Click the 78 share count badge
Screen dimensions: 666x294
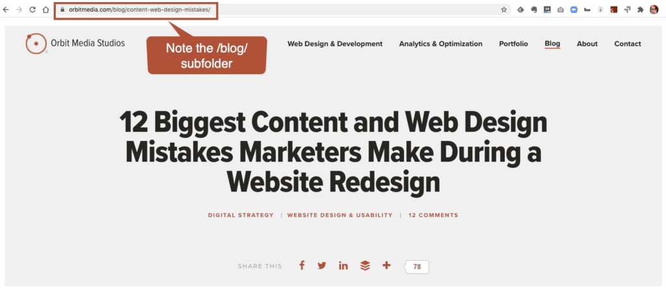pyautogui.click(x=416, y=267)
